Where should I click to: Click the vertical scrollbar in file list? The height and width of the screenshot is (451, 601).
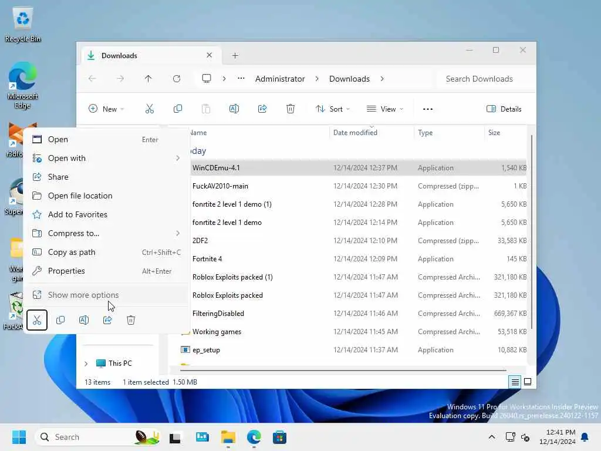(531, 231)
